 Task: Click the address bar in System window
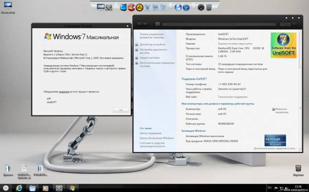219,24
